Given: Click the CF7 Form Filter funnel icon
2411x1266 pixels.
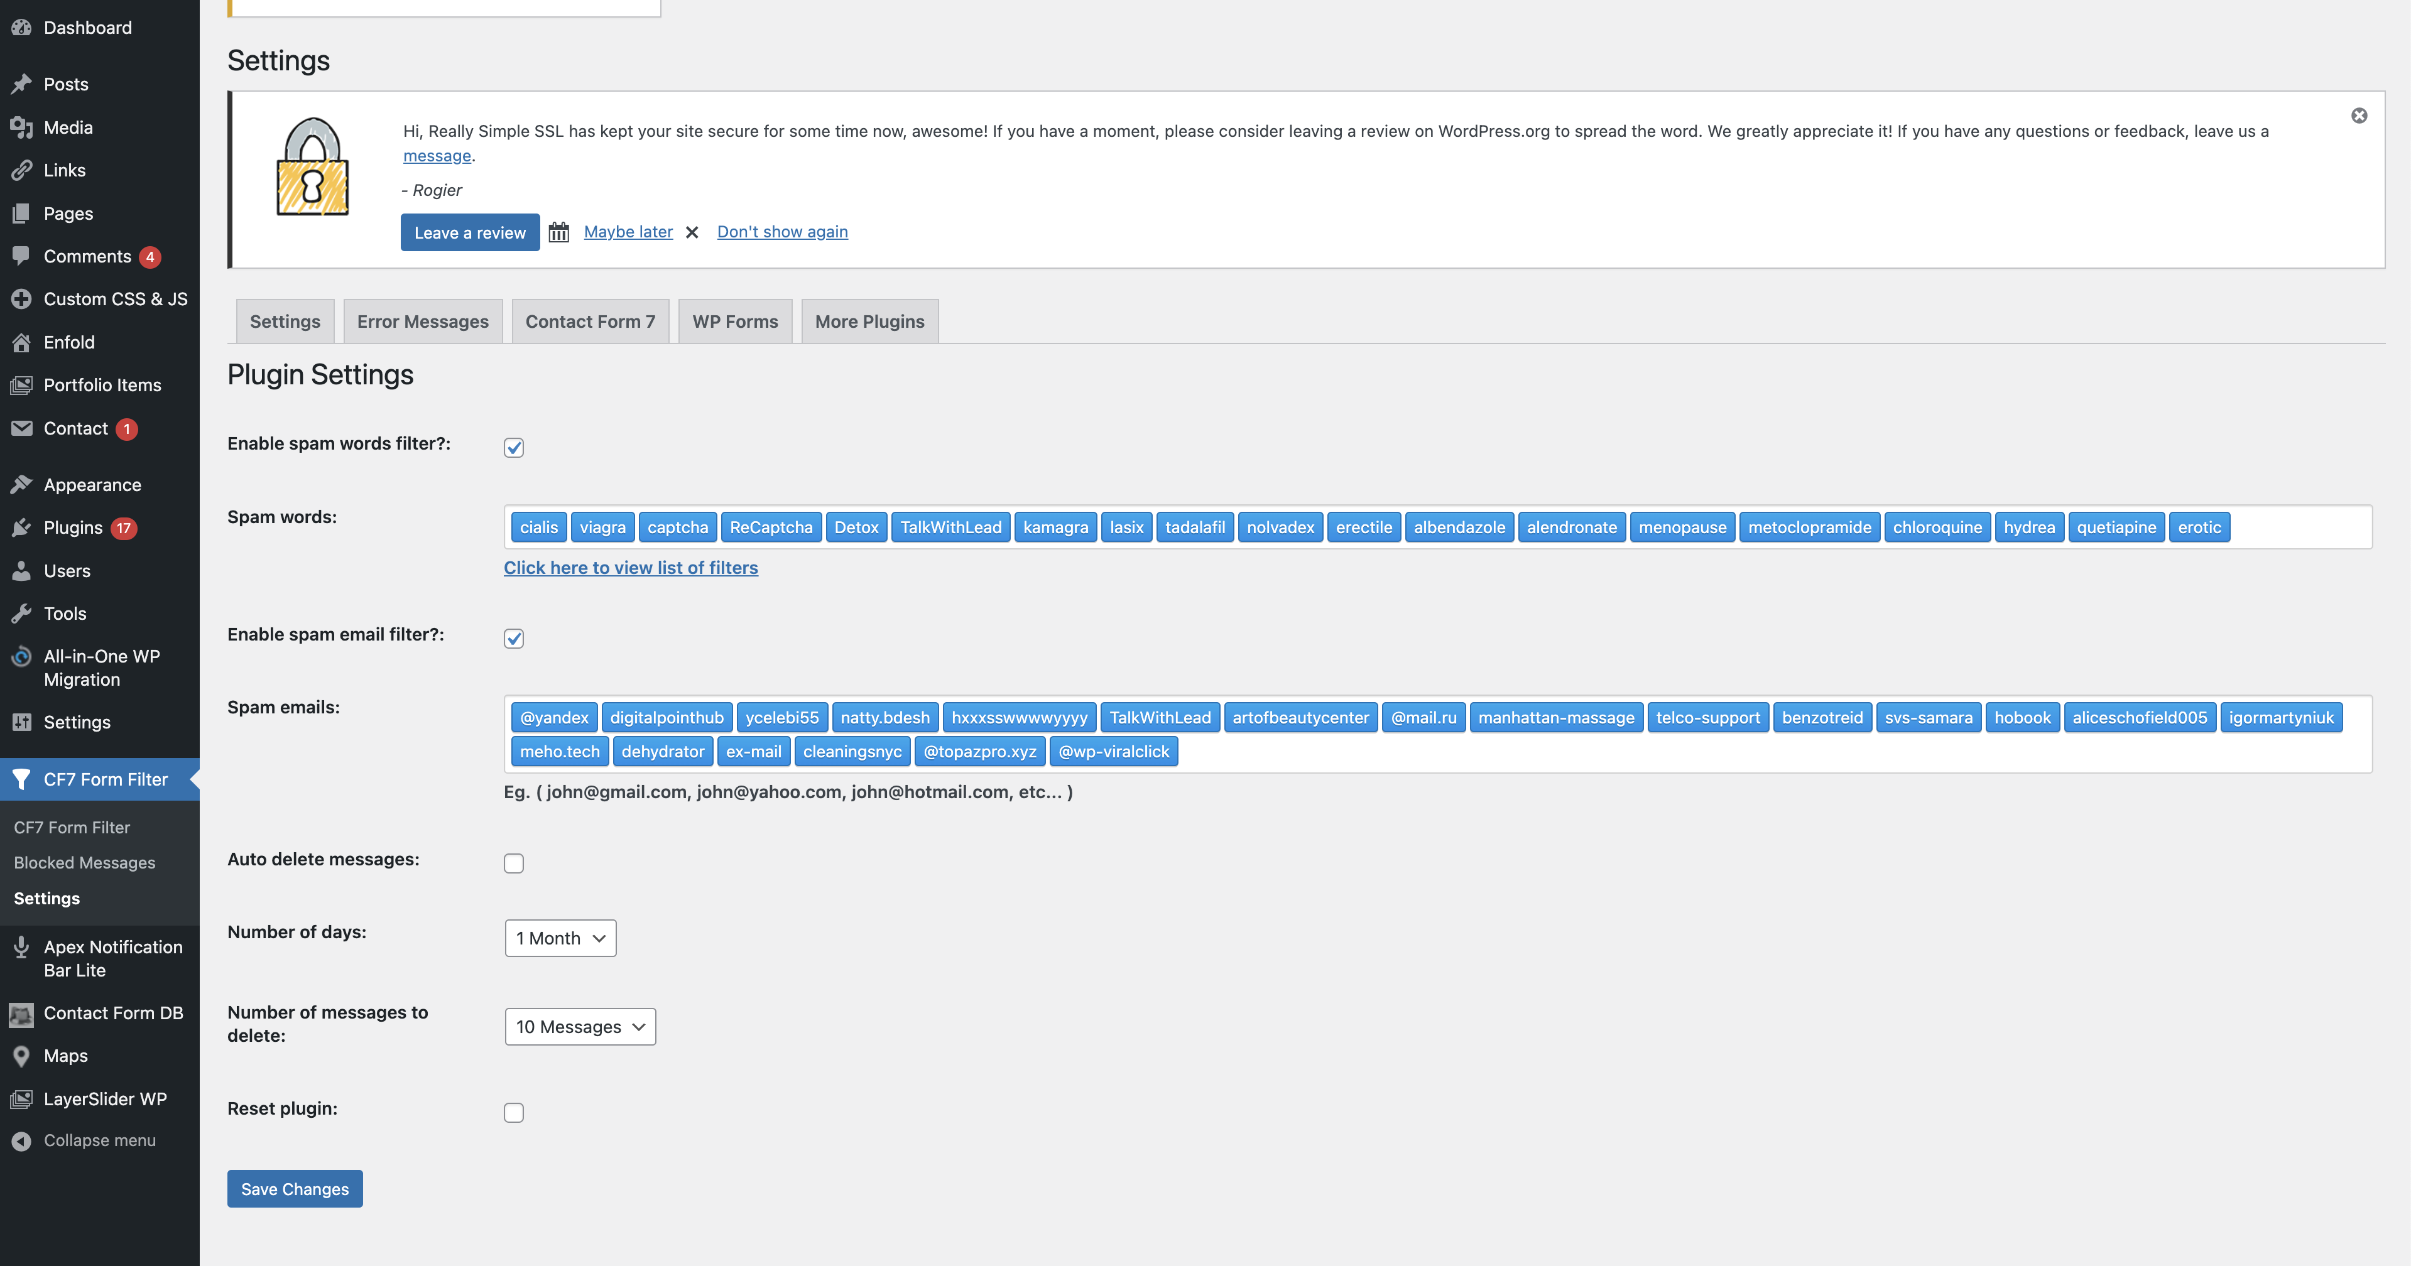Looking at the screenshot, I should pos(21,779).
